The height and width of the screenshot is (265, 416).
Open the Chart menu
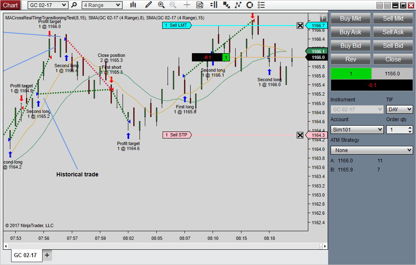pos(10,5)
